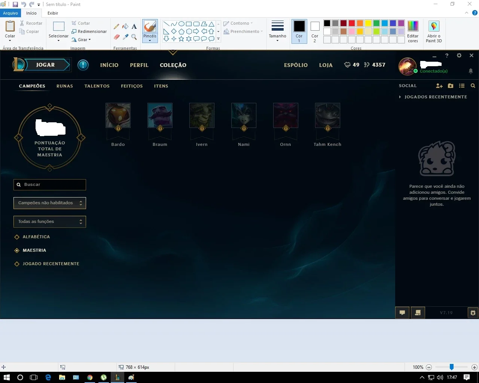
Task: Pick the yellow color swatch in palette
Action: click(368, 23)
